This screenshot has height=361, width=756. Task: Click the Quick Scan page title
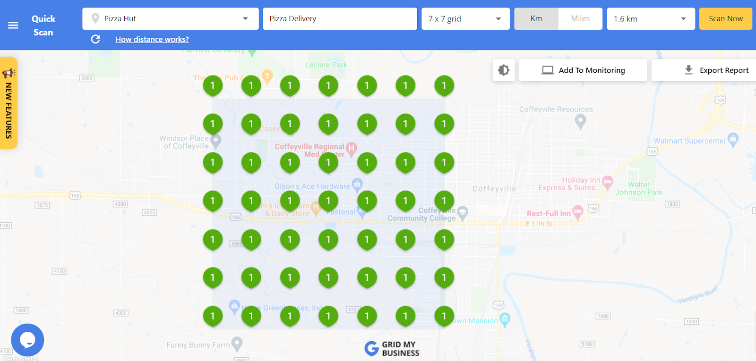[x=43, y=25]
